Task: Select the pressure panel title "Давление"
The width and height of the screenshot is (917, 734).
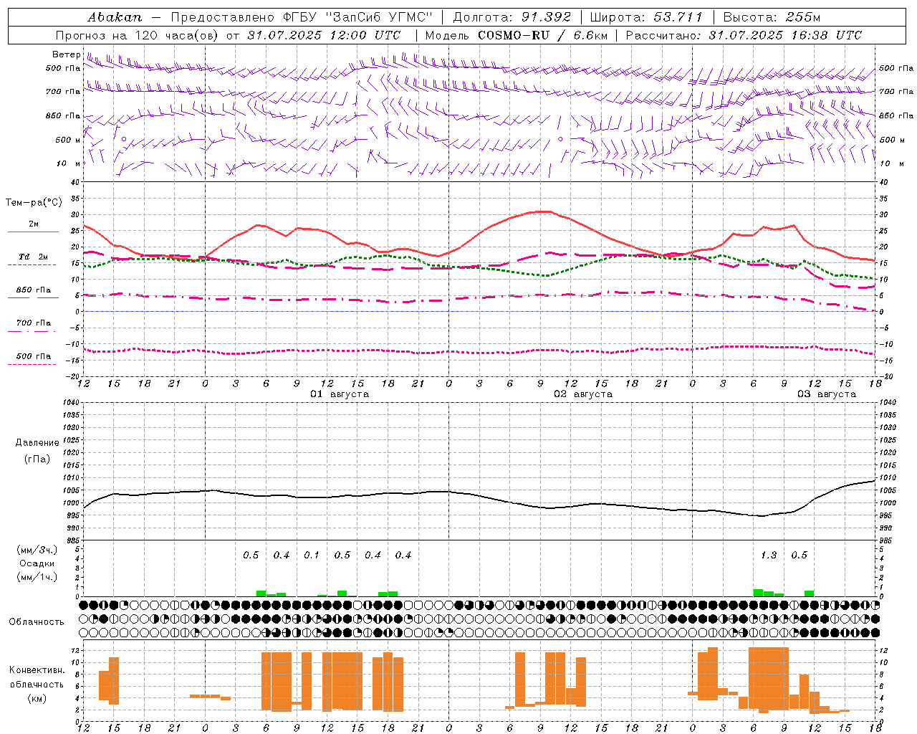Action: pos(37,443)
